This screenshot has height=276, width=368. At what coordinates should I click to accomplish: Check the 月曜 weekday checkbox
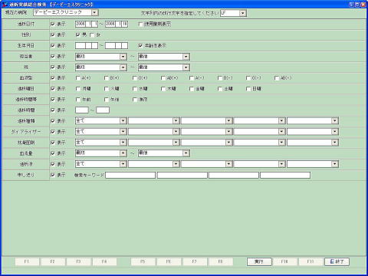78,89
